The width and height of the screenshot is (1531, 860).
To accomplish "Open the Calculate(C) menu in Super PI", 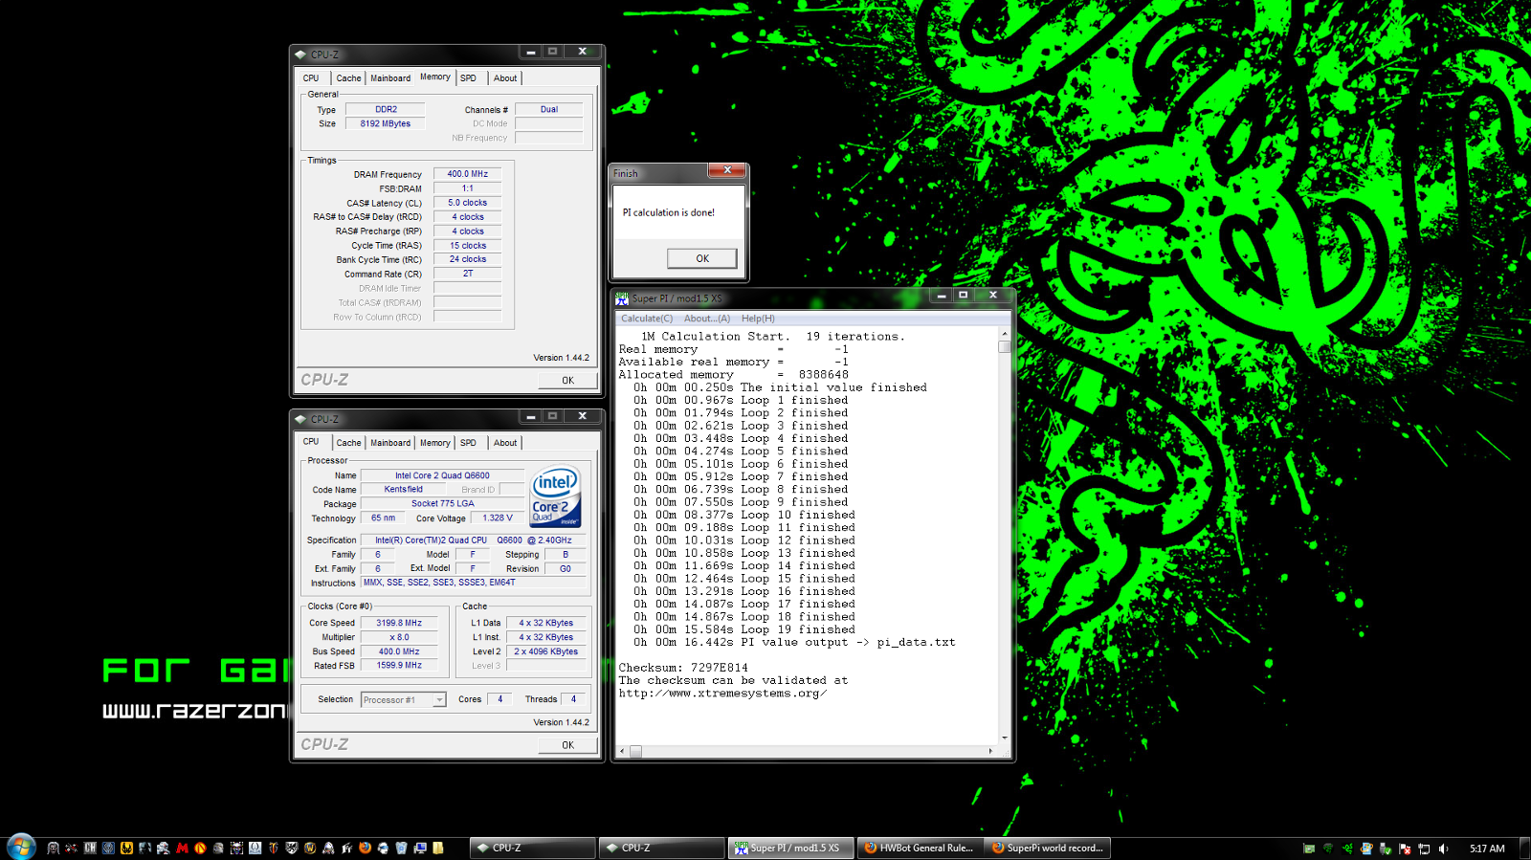I will 647,319.
